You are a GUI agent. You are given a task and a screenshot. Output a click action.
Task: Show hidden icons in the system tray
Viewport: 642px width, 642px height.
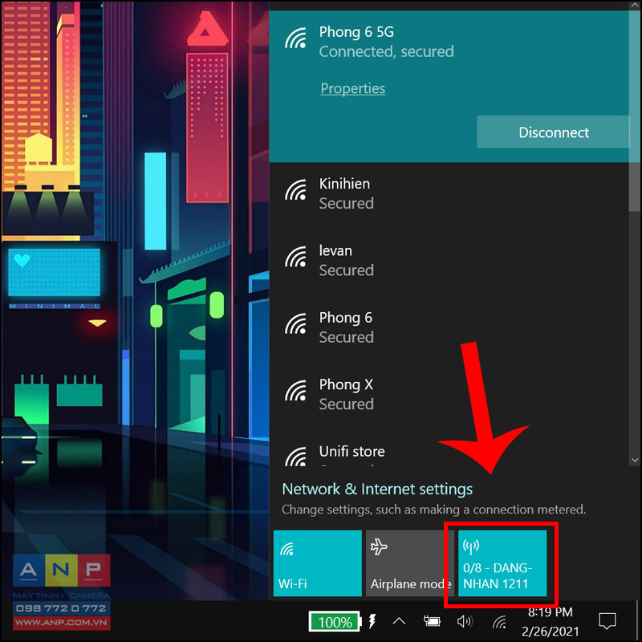[x=399, y=621]
